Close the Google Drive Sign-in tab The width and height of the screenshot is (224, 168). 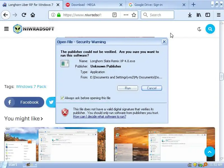point(184,5)
